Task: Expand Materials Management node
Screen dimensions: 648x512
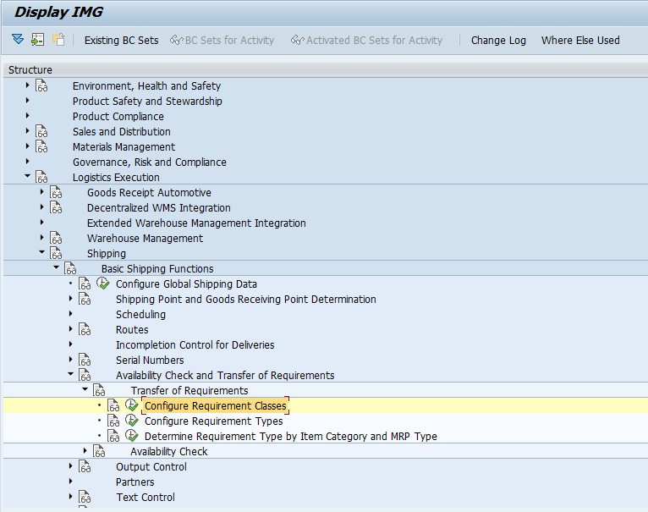Action: click(28, 146)
